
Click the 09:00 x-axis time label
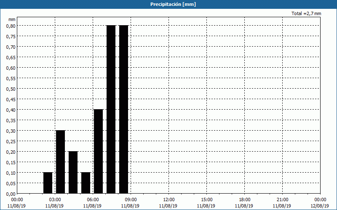(x=131, y=200)
